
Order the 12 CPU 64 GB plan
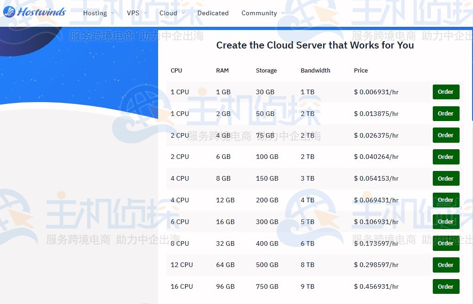[x=445, y=265]
